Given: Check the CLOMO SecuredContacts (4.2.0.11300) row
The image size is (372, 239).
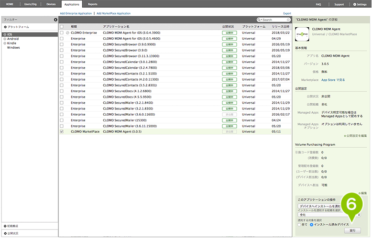Looking at the screenshot, I should click(62, 79).
